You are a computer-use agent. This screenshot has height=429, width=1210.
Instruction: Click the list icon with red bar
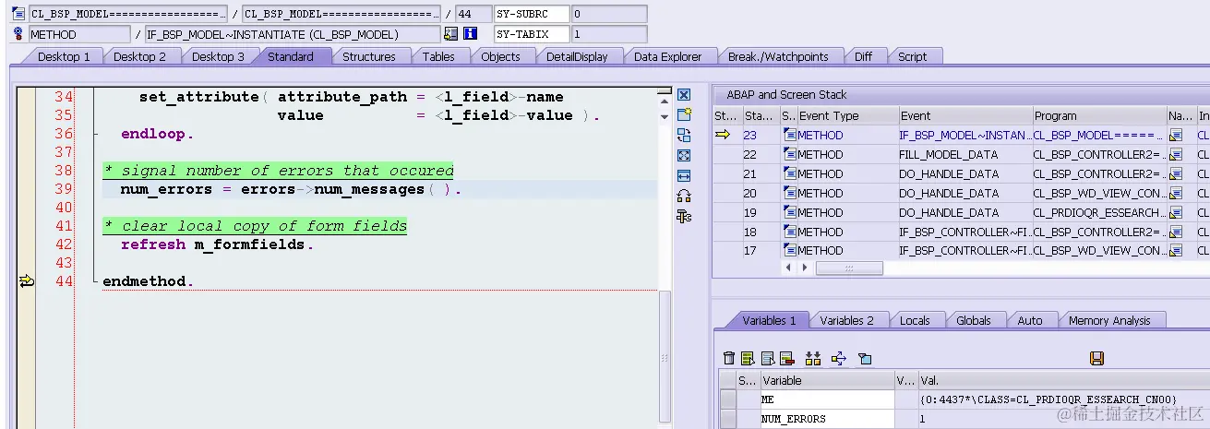[x=787, y=358]
